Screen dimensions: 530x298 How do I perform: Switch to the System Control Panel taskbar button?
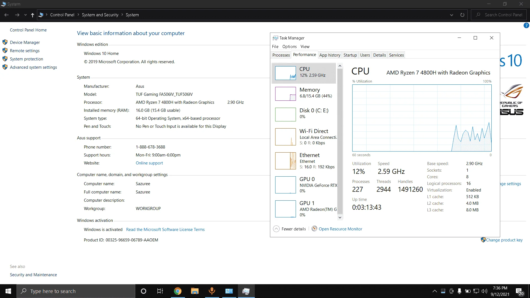point(229,291)
